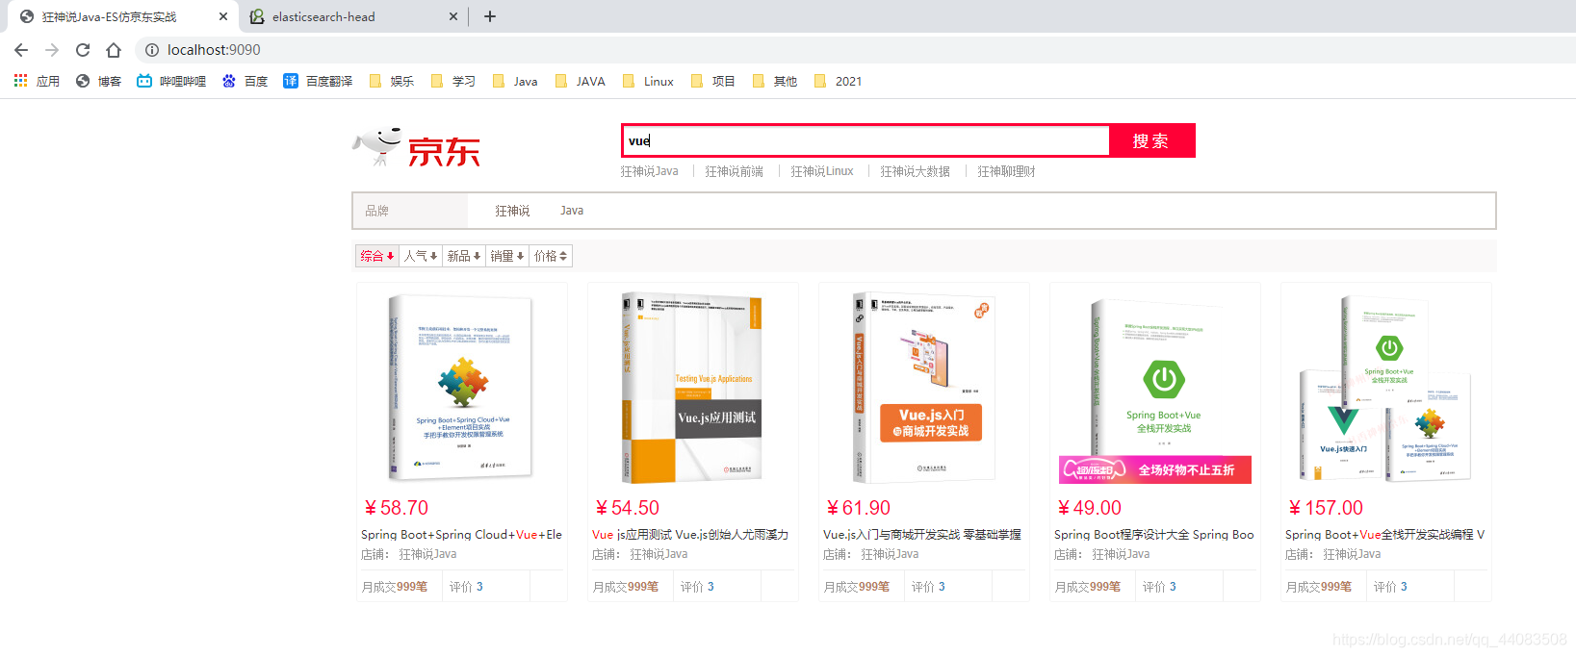Click the red 搜索 button
This screenshot has width=1576, height=657.
(1151, 140)
